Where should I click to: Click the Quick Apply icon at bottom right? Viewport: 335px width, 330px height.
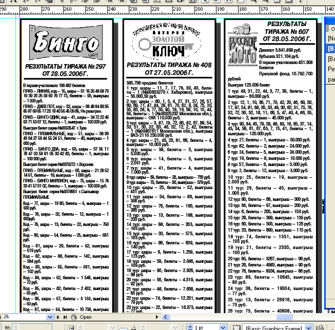tap(320, 327)
